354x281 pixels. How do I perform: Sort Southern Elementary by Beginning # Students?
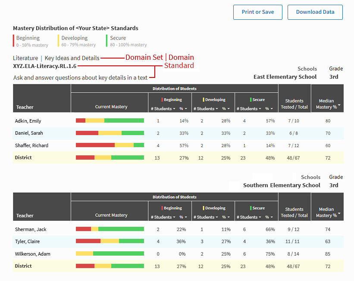pos(163,217)
